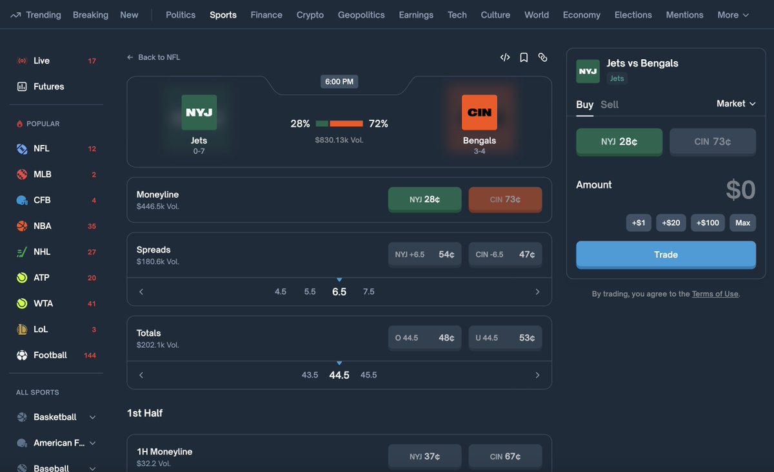Select LoL esports in the sidebar

[56, 329]
